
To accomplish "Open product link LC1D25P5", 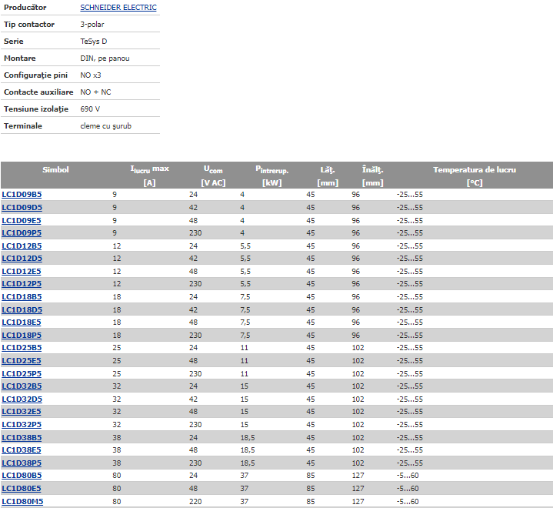I will coord(22,374).
